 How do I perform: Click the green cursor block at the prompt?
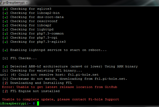[38, 103]
